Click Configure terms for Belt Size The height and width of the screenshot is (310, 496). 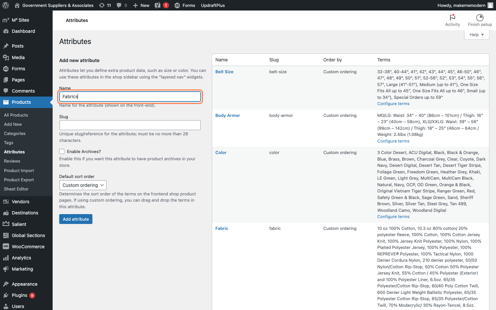393,103
